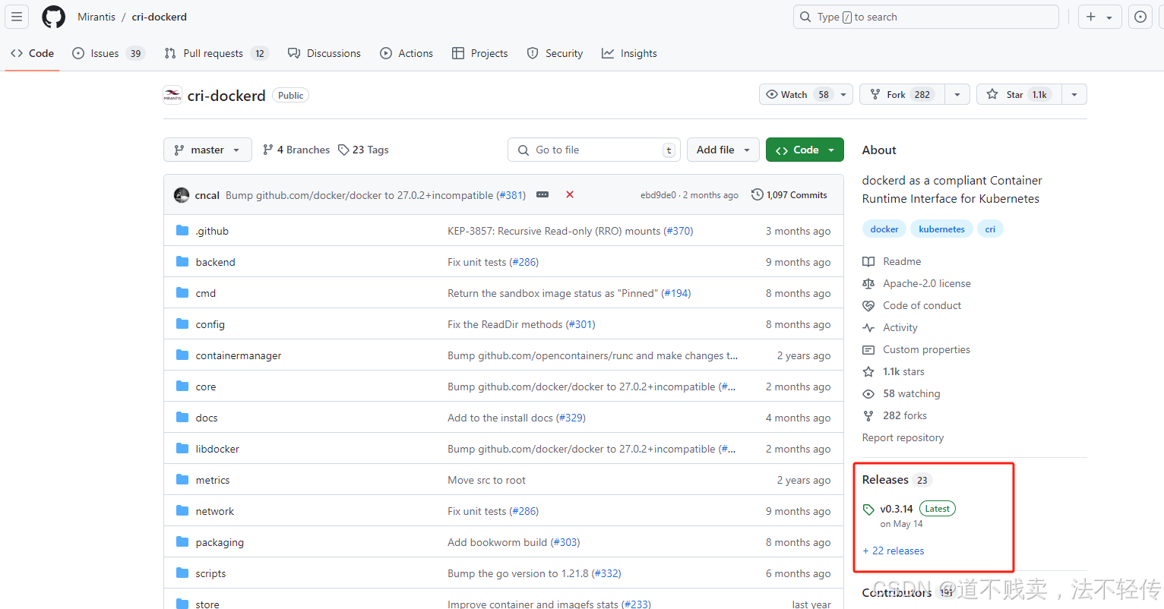Click the plus create-new icon

(x=1091, y=17)
